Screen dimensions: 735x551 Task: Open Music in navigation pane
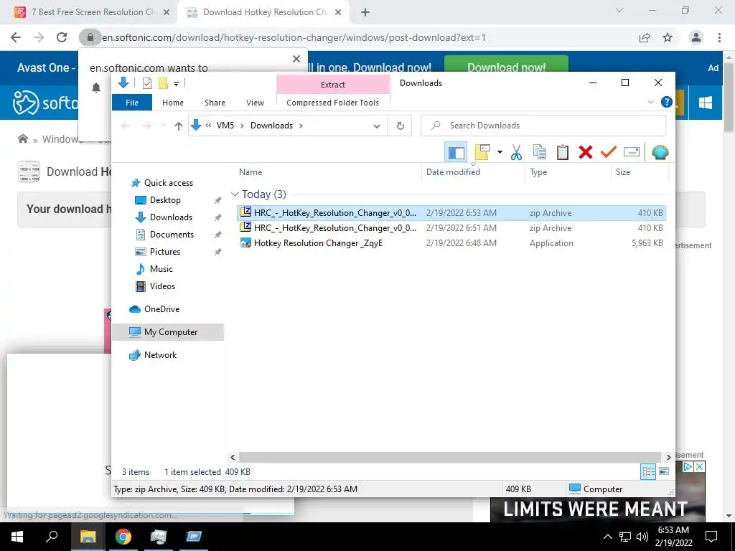(x=161, y=269)
